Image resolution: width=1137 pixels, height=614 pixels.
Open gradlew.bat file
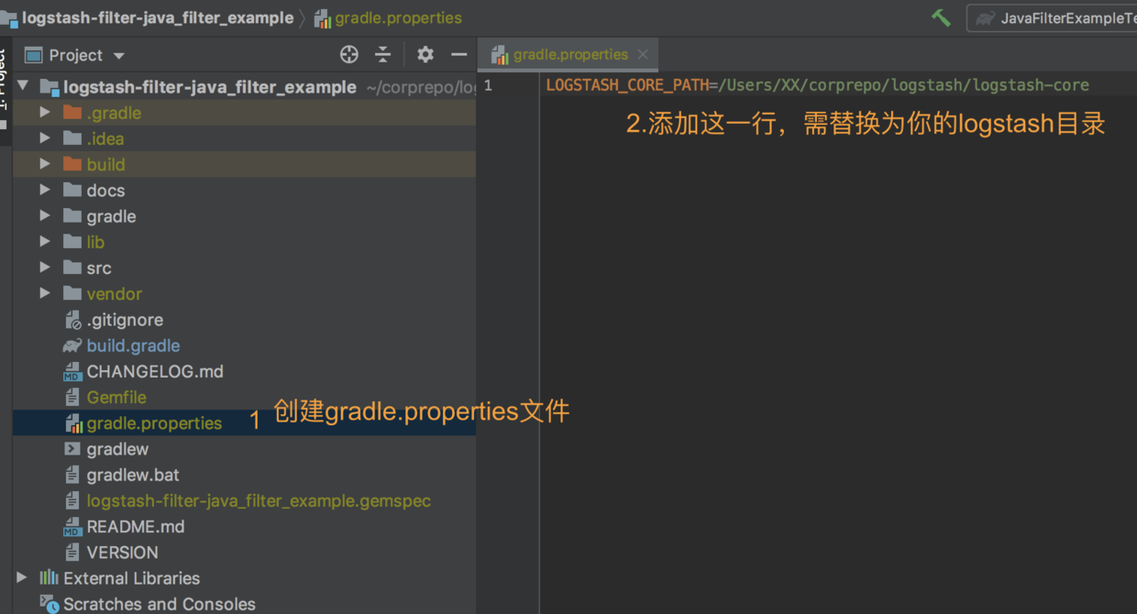click(133, 475)
